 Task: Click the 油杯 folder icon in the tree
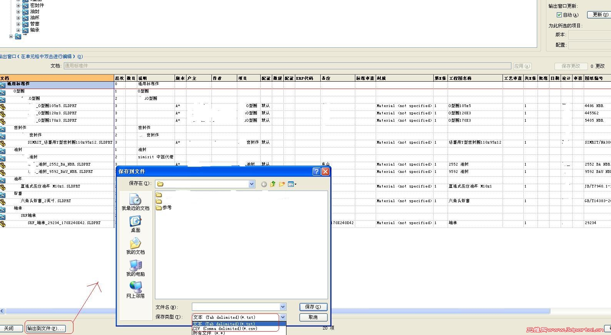click(25, 18)
